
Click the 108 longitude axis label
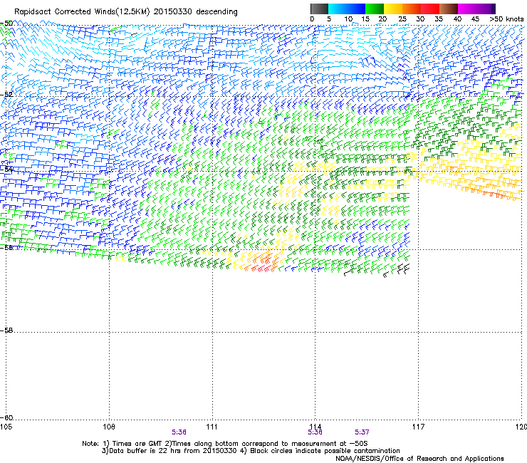tap(109, 427)
